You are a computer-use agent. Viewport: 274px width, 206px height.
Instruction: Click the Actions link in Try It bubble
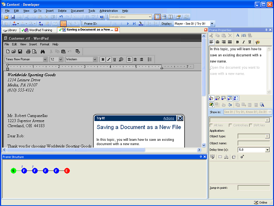[169, 118]
